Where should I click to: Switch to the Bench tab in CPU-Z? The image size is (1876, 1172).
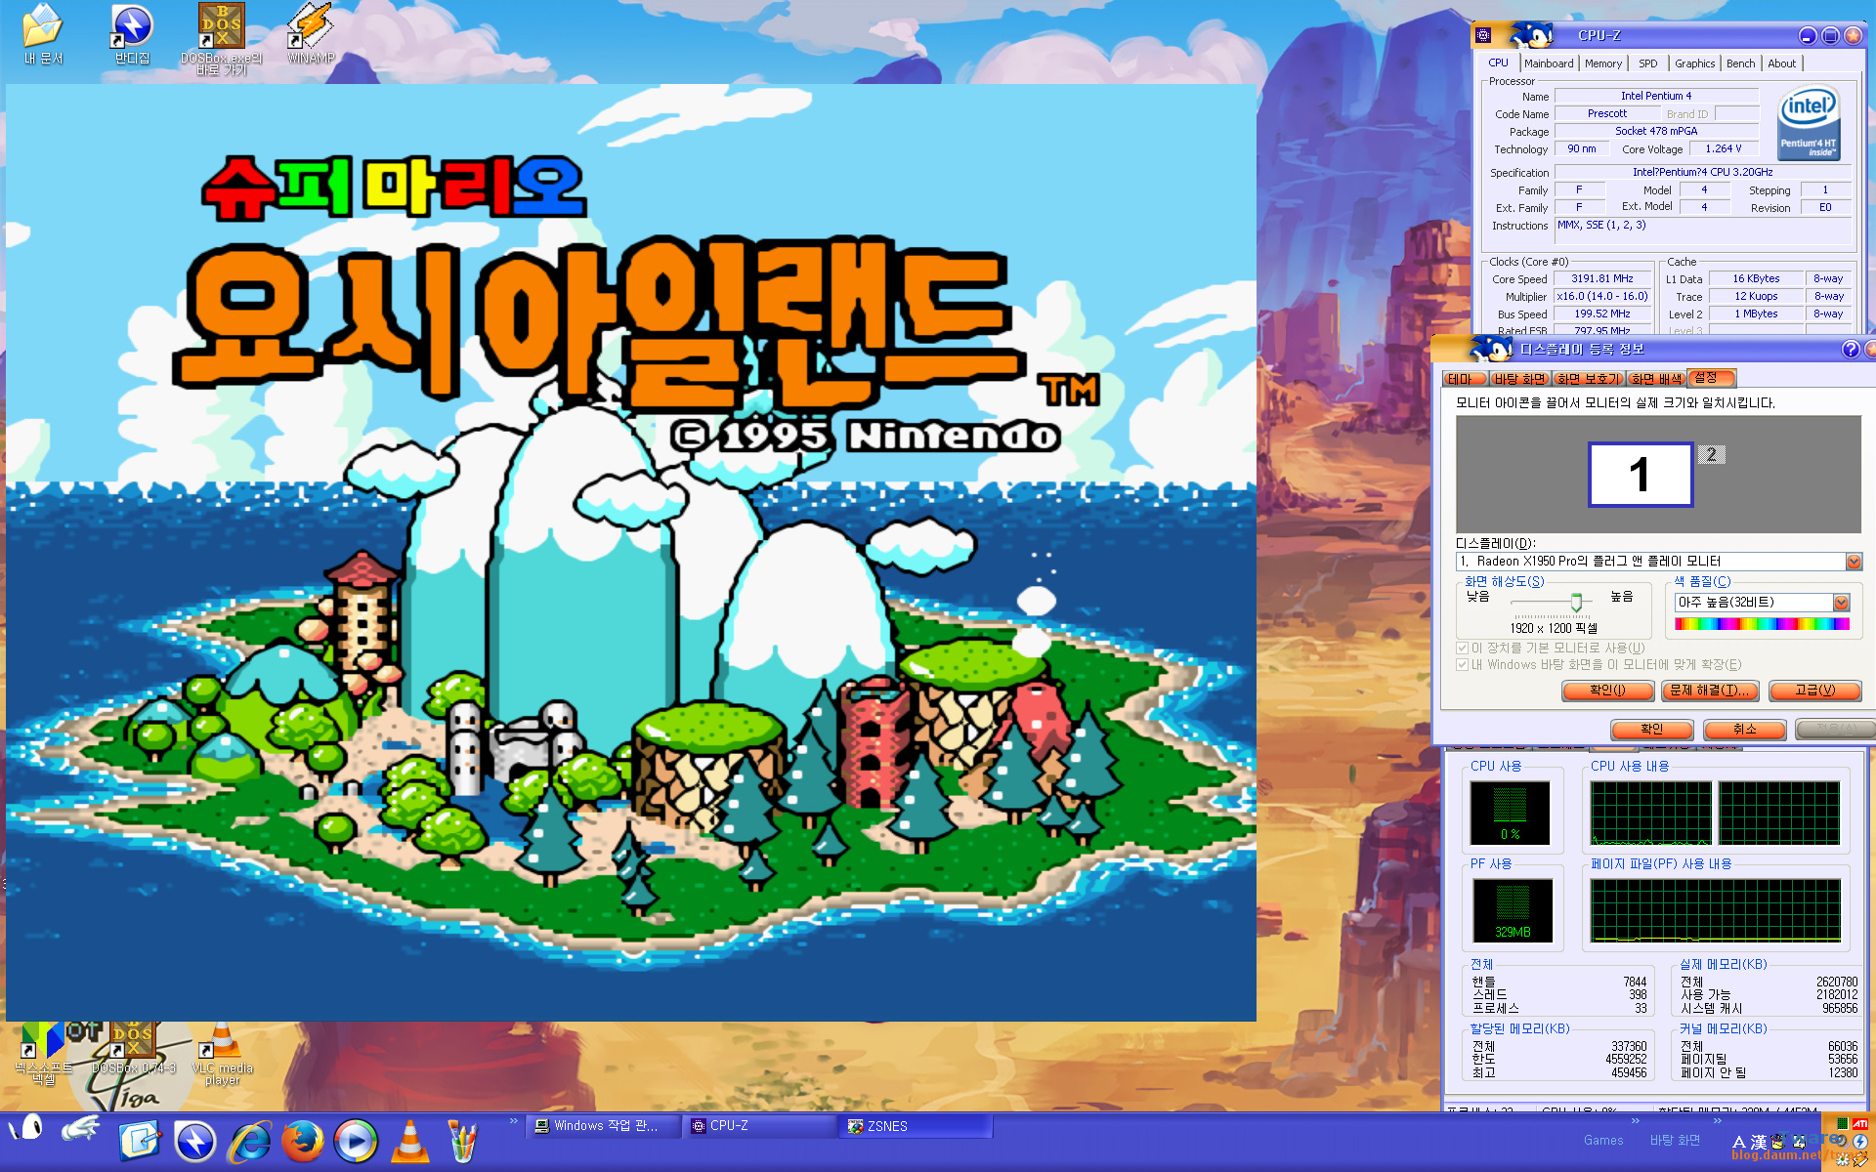pyautogui.click(x=1740, y=63)
